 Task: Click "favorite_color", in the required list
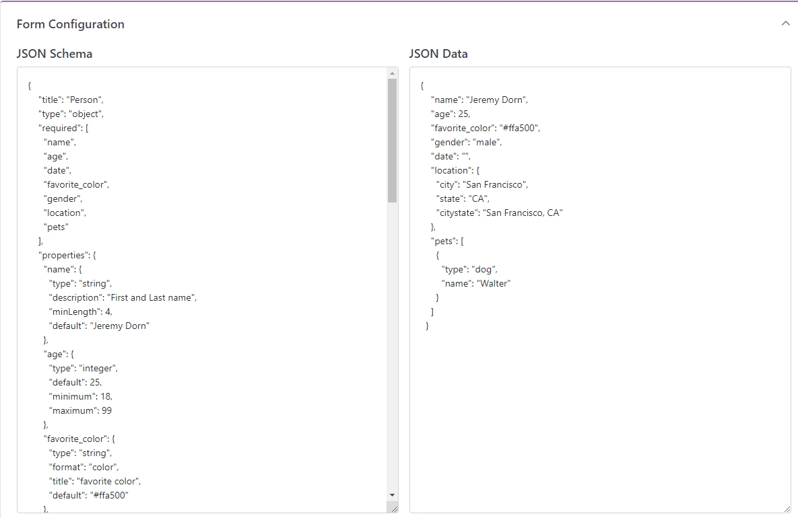[x=76, y=184]
